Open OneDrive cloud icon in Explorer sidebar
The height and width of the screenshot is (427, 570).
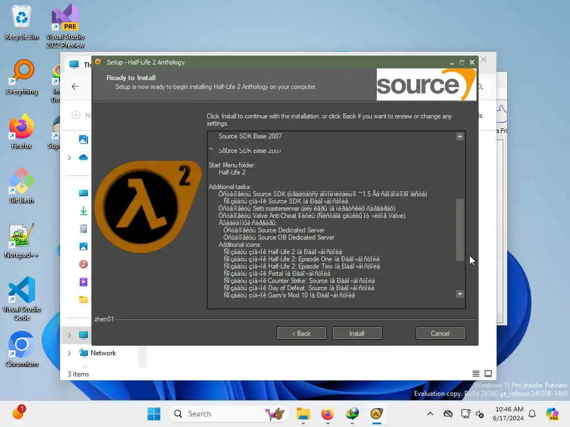83,157
